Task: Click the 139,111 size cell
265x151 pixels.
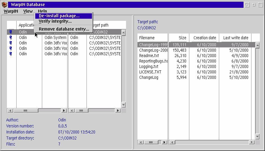Action: coord(179,45)
